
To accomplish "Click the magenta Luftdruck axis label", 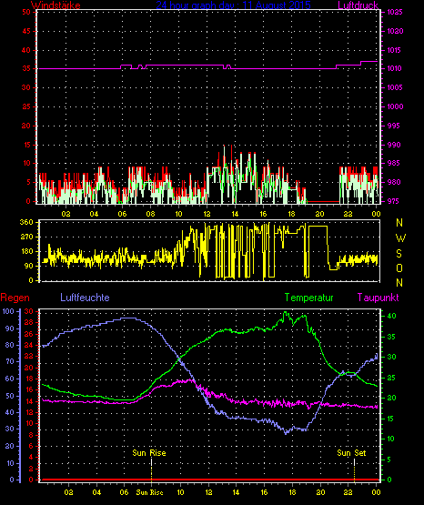I will [x=358, y=5].
